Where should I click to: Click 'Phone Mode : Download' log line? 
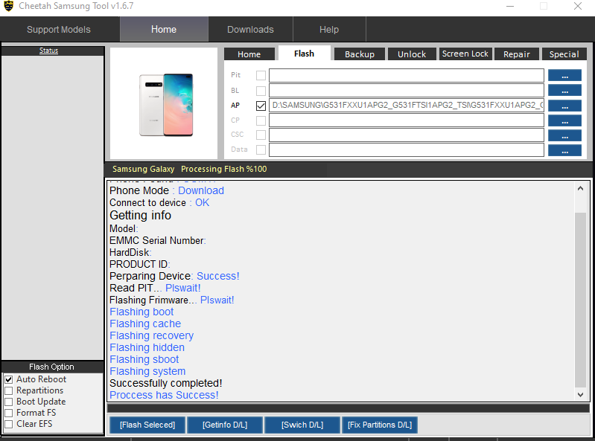[167, 190]
